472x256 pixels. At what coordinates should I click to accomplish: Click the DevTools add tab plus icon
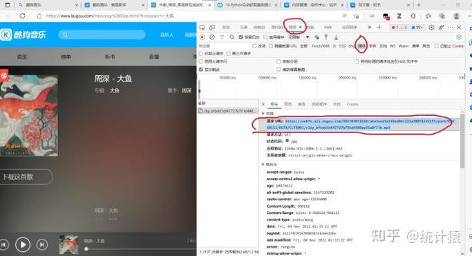pos(379,28)
